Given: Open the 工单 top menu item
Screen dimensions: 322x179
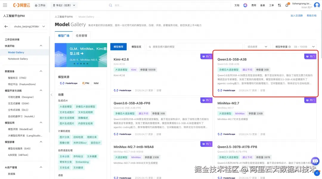Looking at the screenshot, I should tap(272, 5).
